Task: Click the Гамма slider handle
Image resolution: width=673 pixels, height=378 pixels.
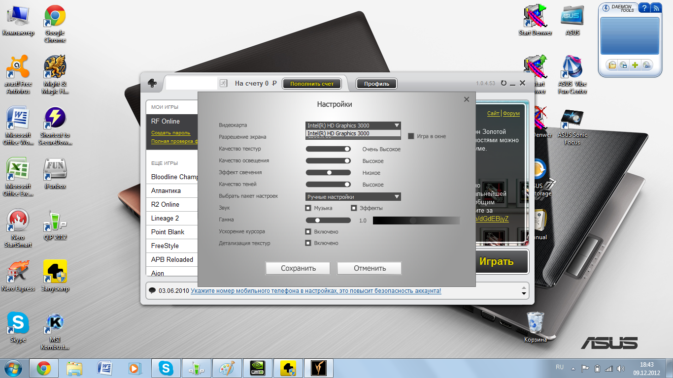Action: click(x=318, y=220)
